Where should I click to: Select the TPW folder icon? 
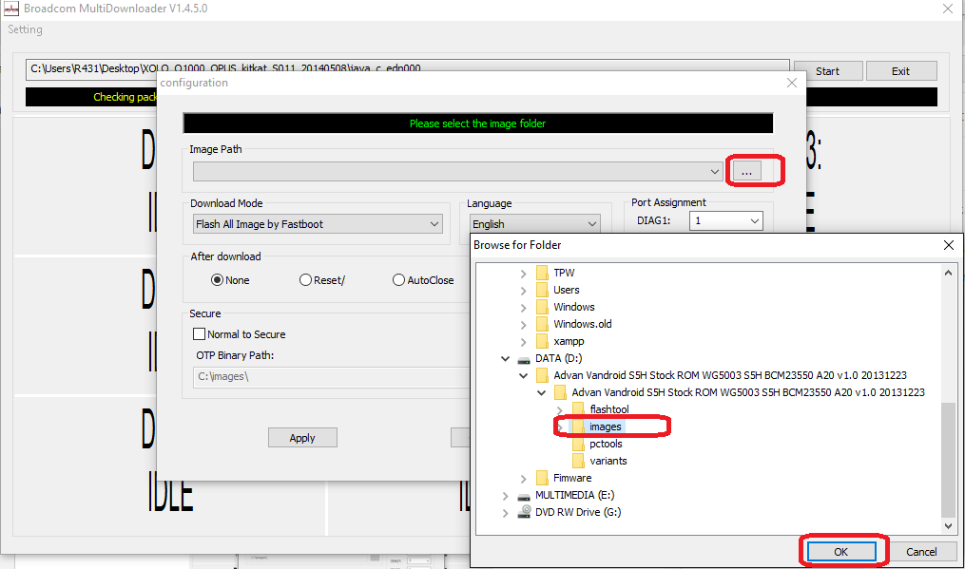pos(542,273)
